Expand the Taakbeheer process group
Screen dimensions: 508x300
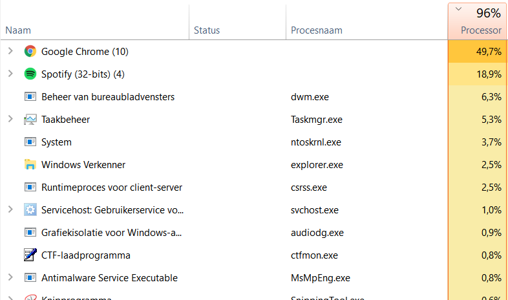pos(10,120)
